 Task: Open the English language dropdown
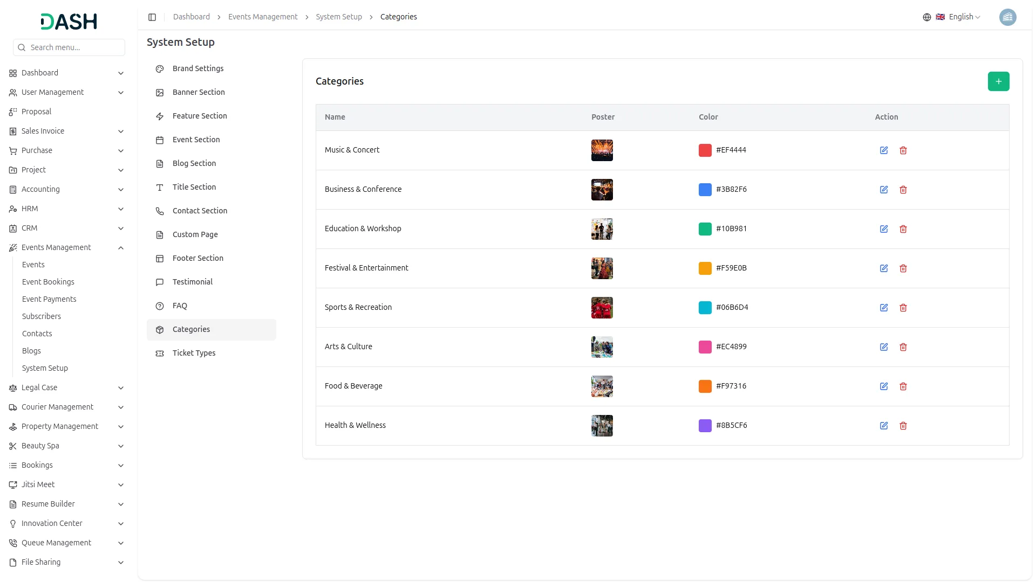click(x=958, y=17)
